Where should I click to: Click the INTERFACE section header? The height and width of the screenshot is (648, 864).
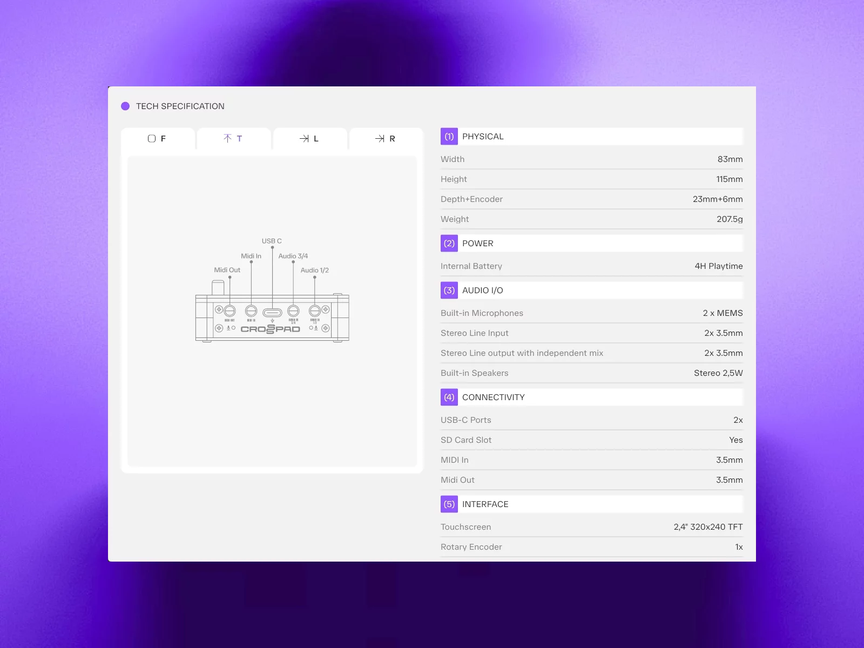coord(592,504)
